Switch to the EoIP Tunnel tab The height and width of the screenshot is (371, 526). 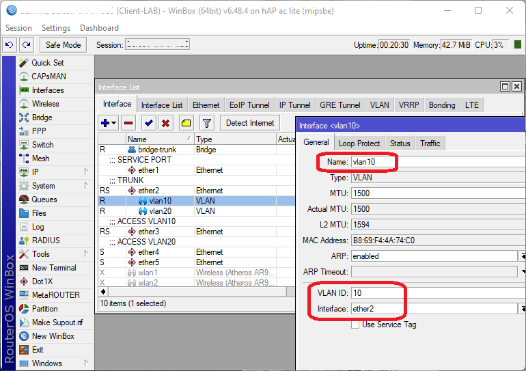pos(249,105)
